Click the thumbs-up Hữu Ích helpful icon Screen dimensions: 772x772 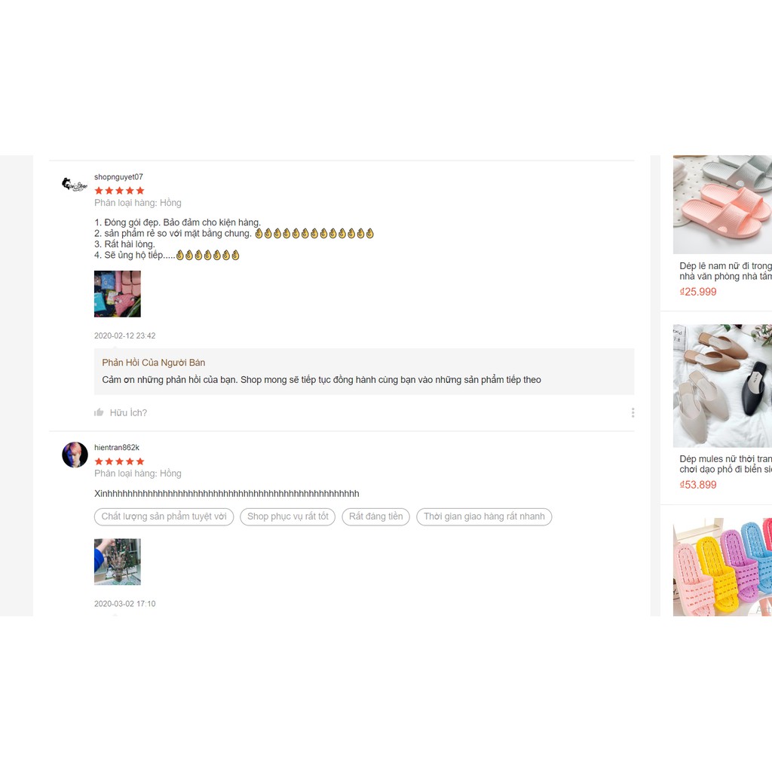point(99,412)
